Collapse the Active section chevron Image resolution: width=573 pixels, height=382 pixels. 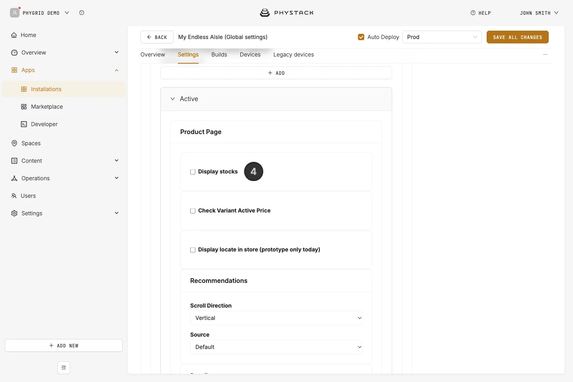pos(173,99)
